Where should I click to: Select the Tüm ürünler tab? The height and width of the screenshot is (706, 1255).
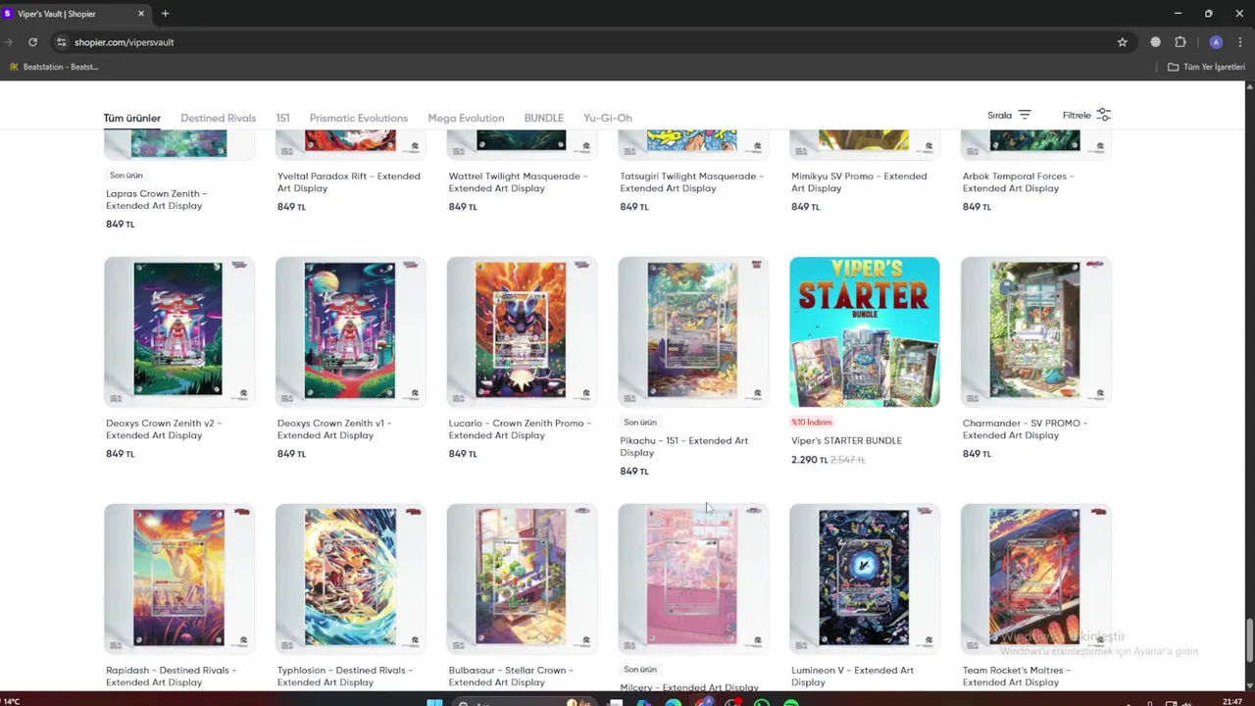pos(131,118)
